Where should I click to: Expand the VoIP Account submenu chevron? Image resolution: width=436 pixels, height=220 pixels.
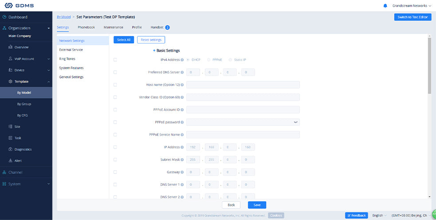pyautogui.click(x=49, y=59)
